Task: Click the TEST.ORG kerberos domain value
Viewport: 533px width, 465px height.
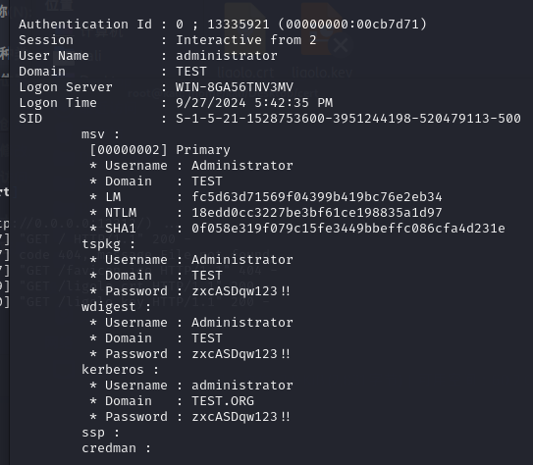Action: pyautogui.click(x=223, y=401)
